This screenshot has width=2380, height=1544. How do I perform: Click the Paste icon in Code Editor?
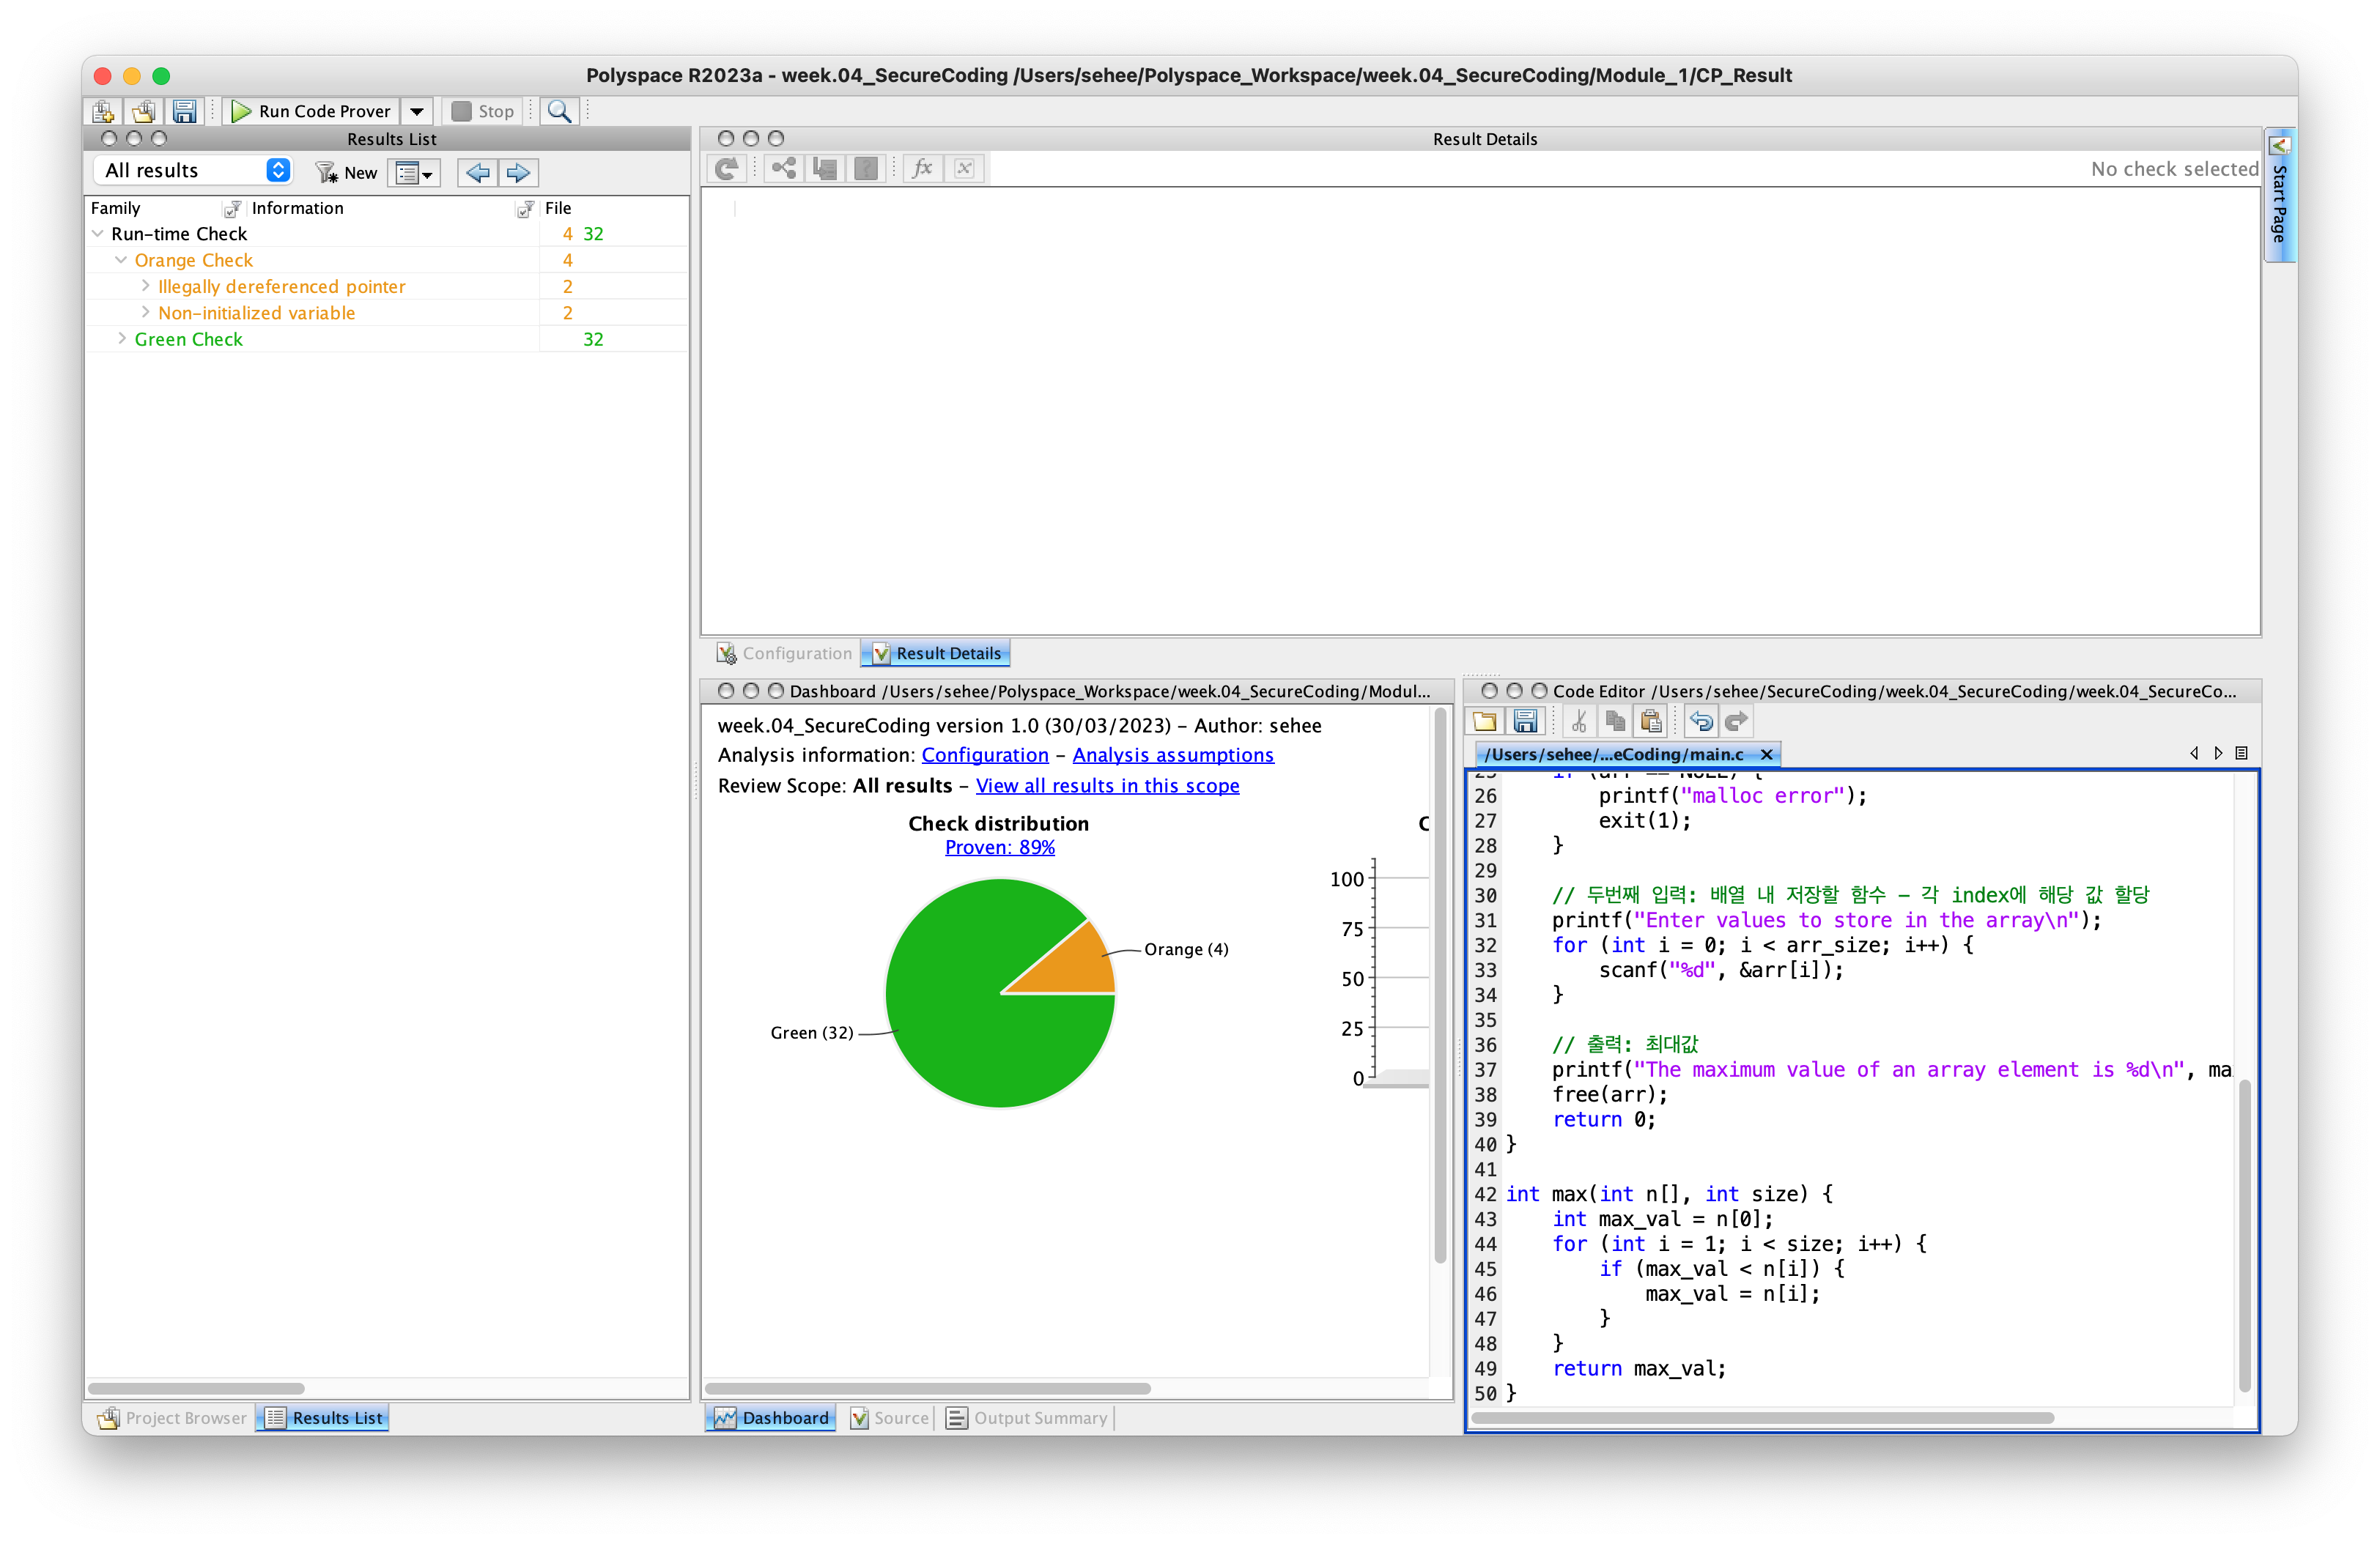(x=1651, y=721)
